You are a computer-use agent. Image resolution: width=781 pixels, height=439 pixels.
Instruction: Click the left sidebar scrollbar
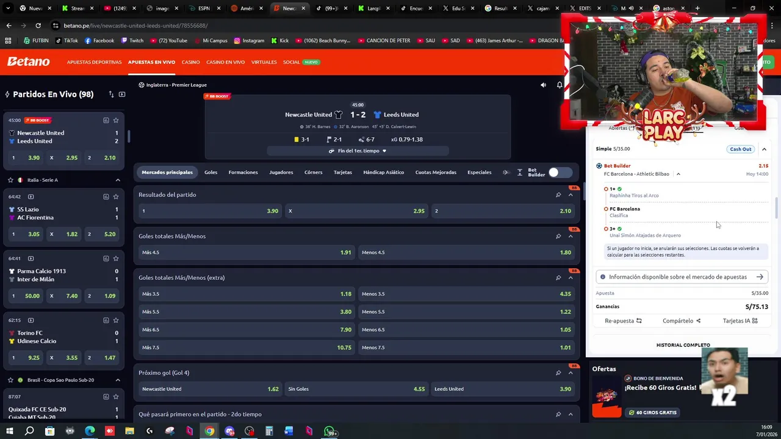pyautogui.click(x=129, y=136)
